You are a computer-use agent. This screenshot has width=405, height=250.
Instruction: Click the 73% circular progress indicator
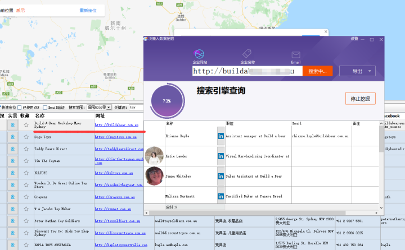click(167, 101)
